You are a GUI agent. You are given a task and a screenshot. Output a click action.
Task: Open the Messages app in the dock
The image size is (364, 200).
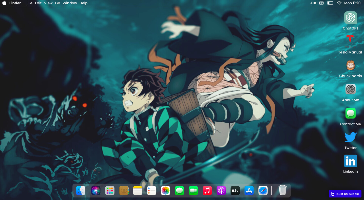pos(180,190)
